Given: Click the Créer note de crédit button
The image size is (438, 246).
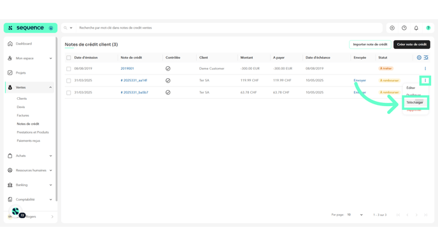Looking at the screenshot, I should pos(411,44).
